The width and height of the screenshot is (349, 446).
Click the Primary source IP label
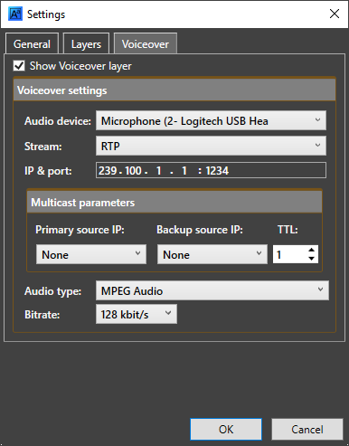[x=80, y=230]
